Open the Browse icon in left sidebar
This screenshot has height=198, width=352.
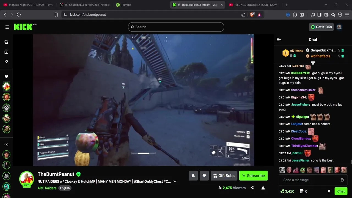(x=6, y=52)
